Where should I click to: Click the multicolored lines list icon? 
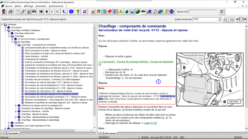115,12
